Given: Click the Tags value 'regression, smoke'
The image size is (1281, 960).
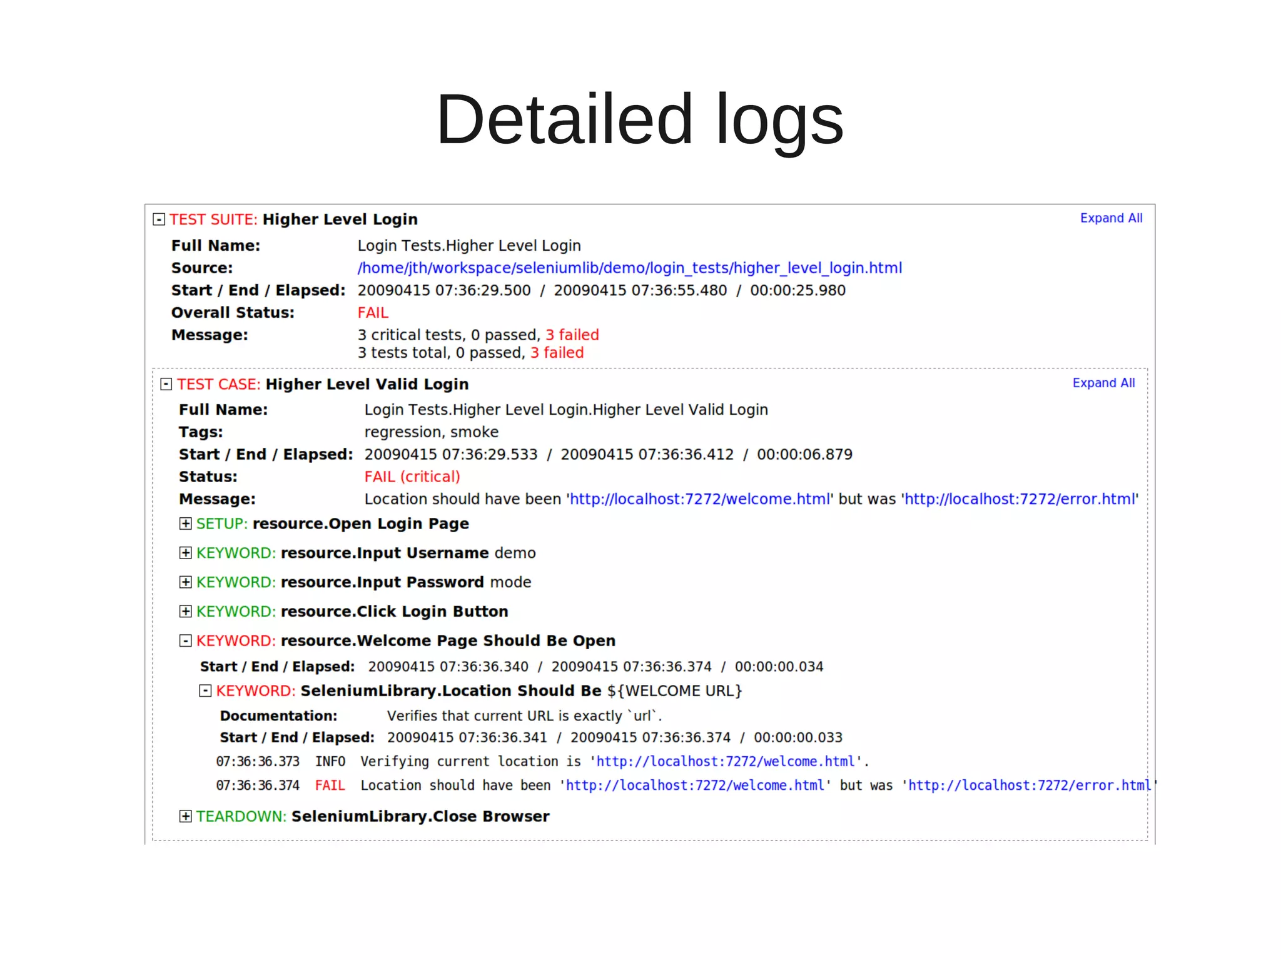Looking at the screenshot, I should 432,432.
